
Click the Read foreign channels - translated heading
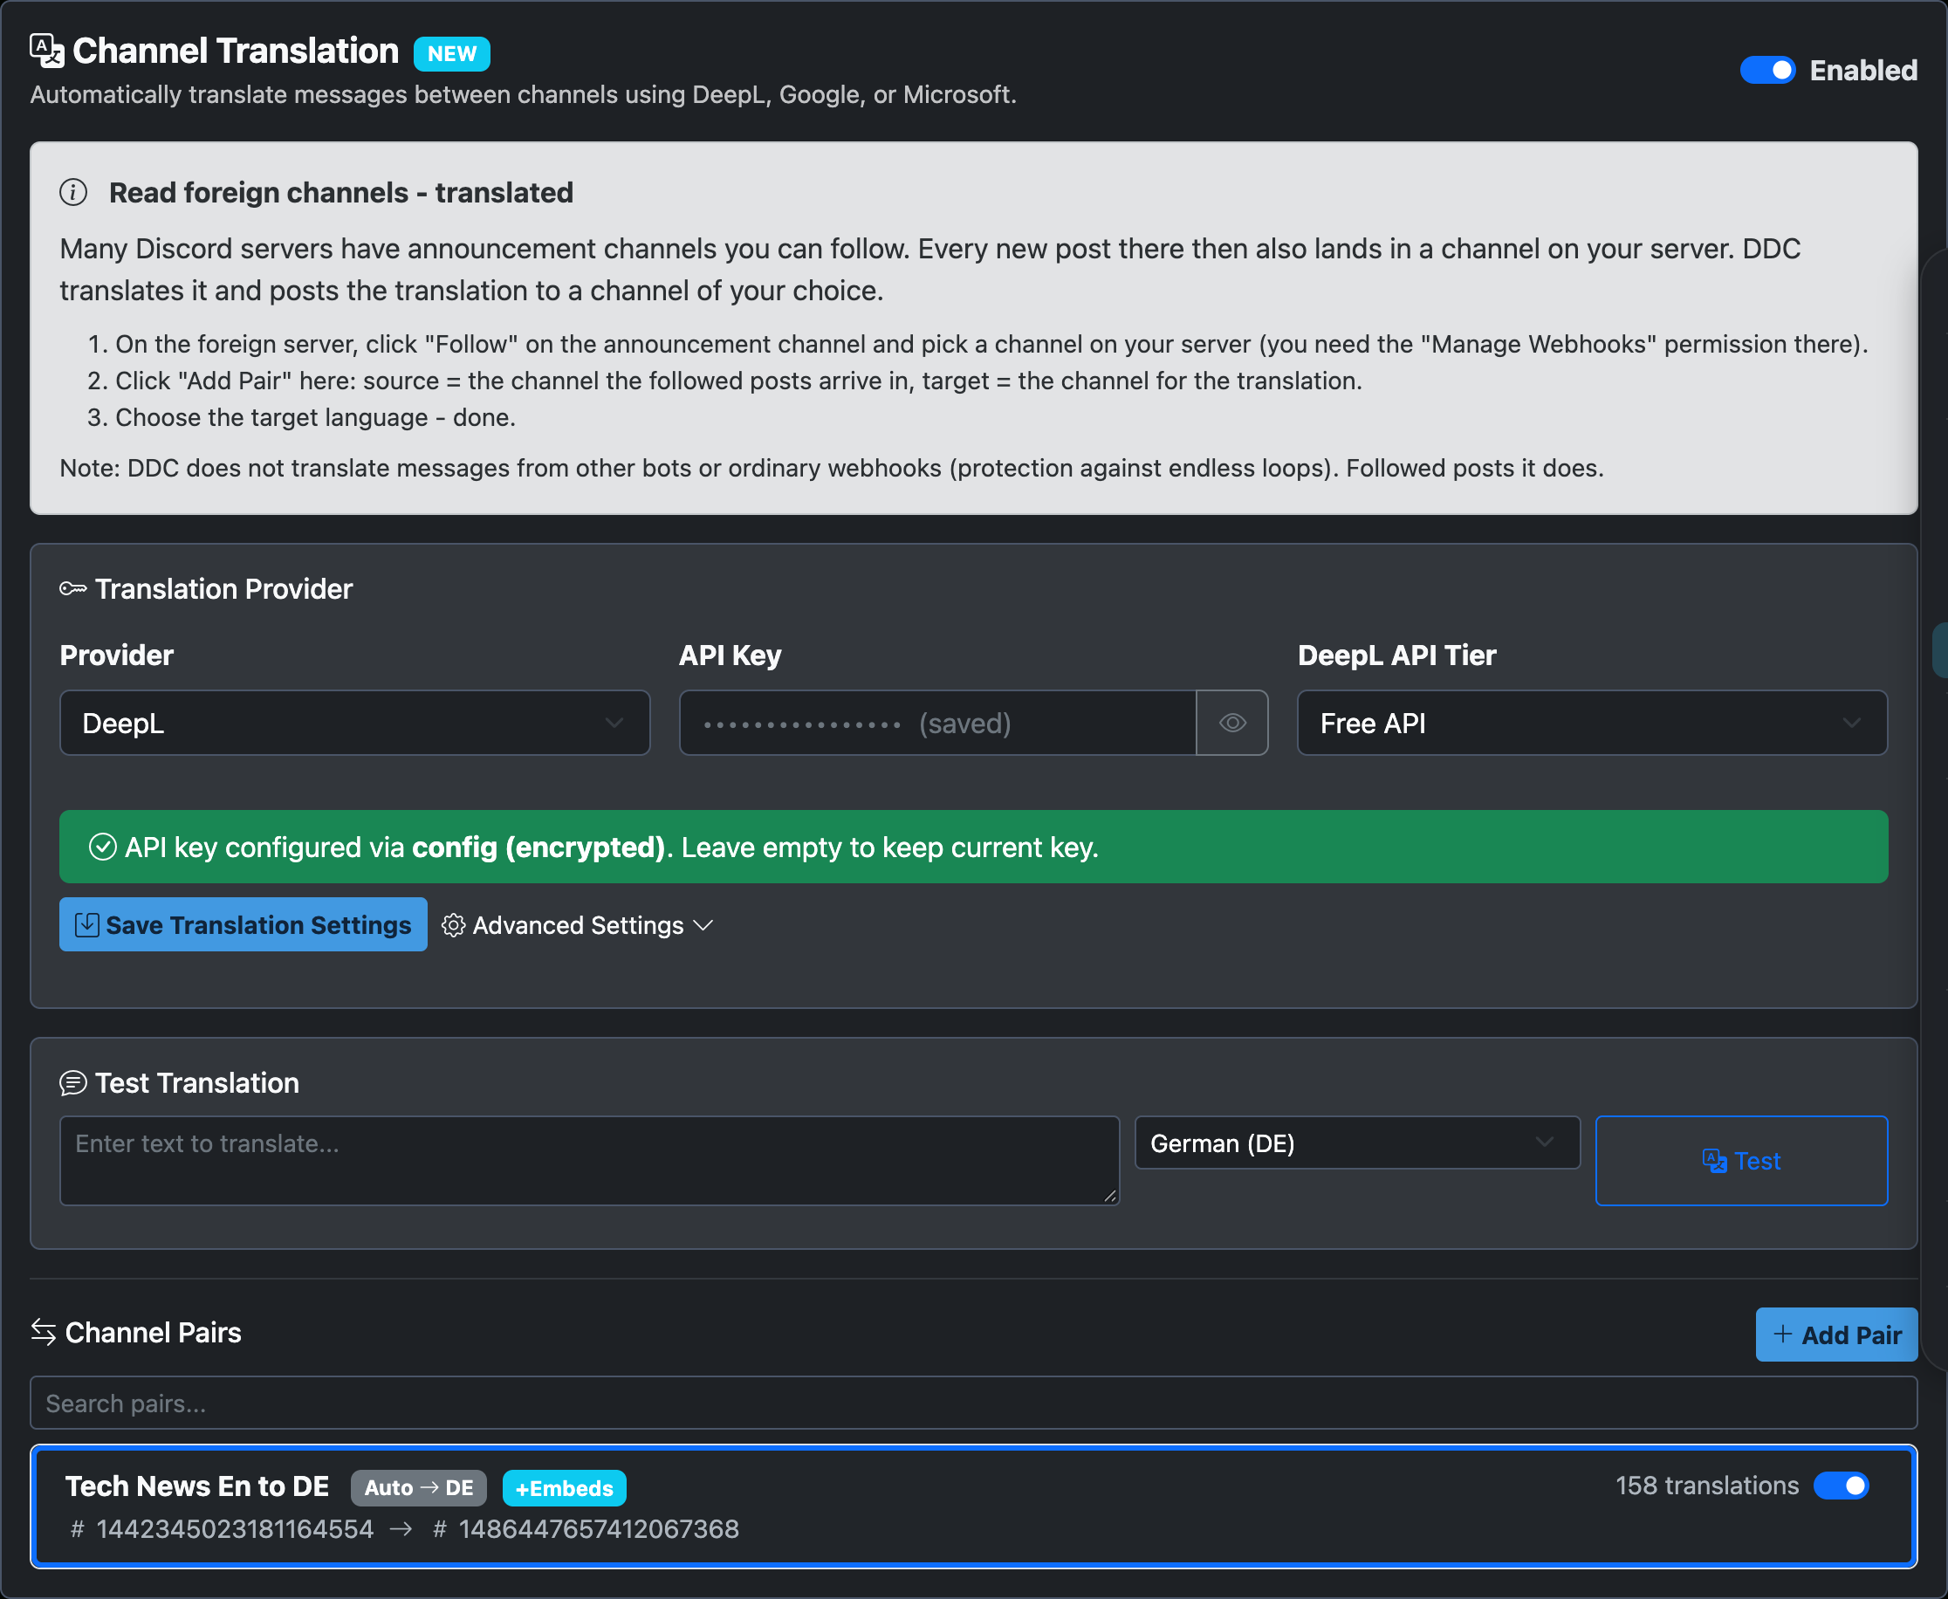(340, 193)
